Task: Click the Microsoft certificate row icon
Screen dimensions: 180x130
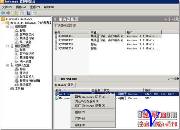Action: coord(57,98)
